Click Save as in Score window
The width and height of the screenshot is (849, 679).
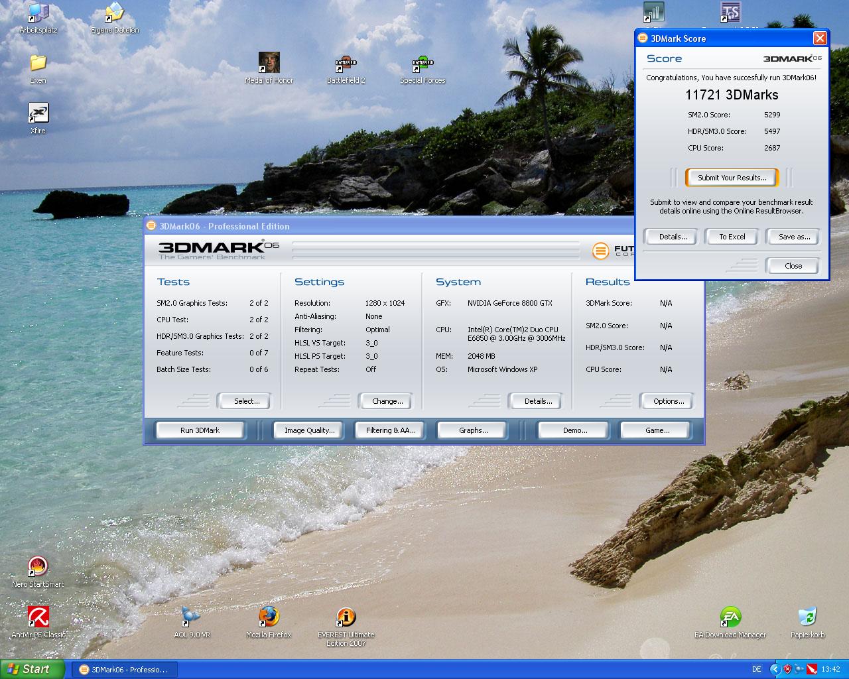[x=794, y=237]
